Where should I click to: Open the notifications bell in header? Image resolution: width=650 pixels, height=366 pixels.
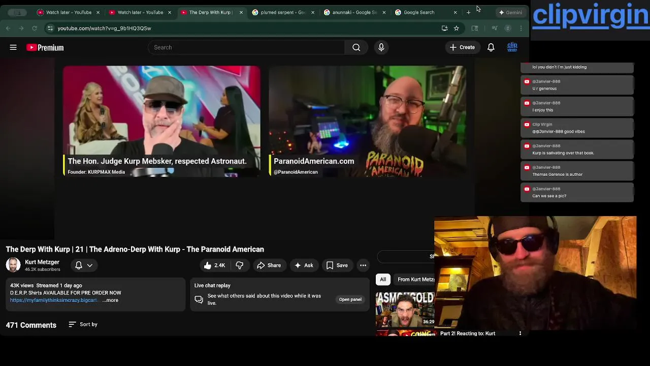point(491,47)
